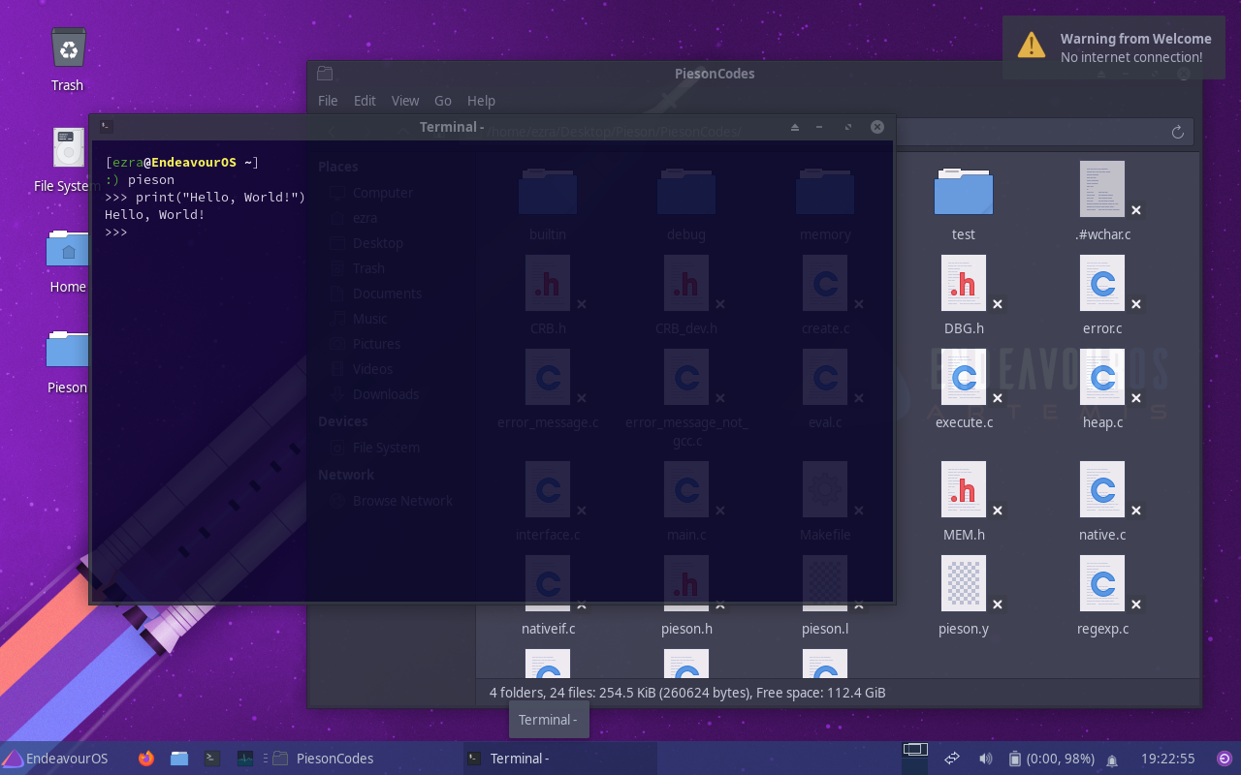Click the terminal prompt line

[116, 232]
